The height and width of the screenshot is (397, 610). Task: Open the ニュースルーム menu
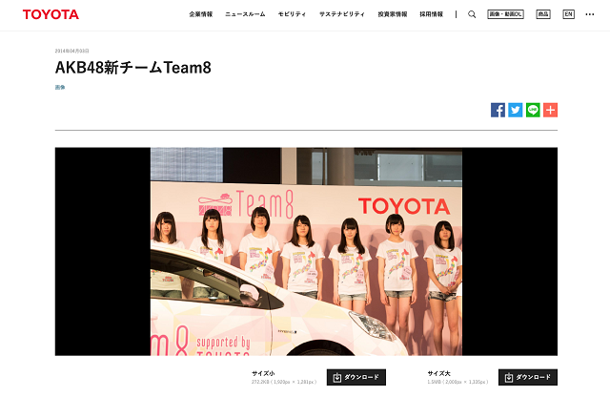[x=245, y=14]
